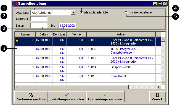
Task: Click article number 10018
Action: point(92,76)
